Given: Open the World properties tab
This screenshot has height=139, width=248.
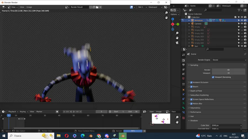Looking at the screenshot, I should click(x=184, y=79).
